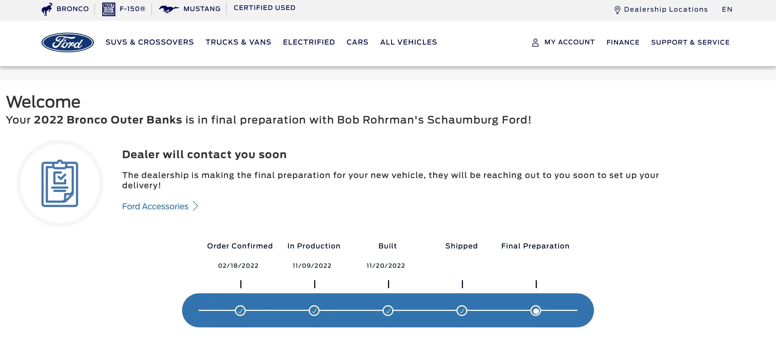
Task: Expand the Trucks & Vans menu
Action: (238, 42)
